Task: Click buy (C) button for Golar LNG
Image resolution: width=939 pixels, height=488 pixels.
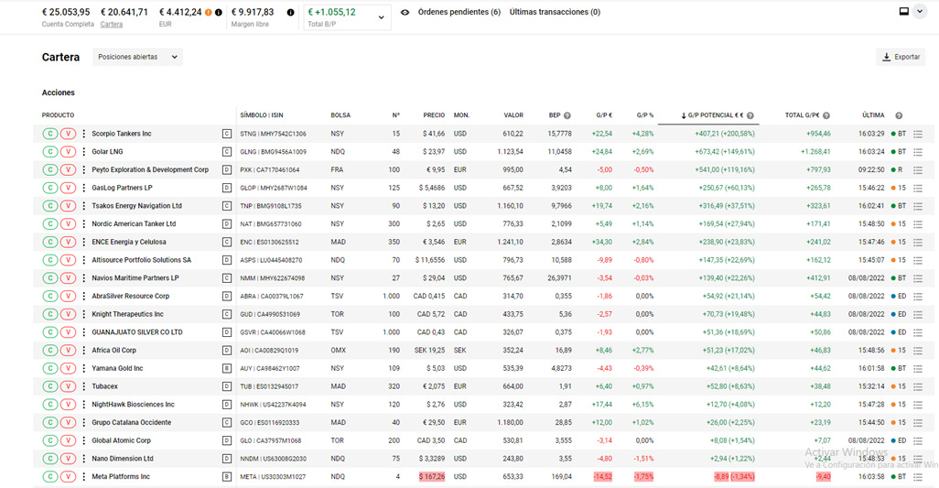Action: [x=50, y=151]
